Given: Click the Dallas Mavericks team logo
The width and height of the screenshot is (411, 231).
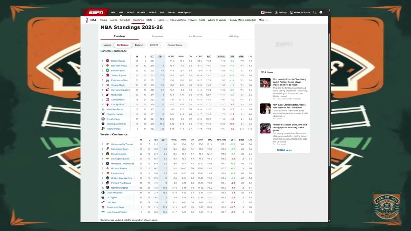Looking at the screenshot, I should tap(103, 193).
